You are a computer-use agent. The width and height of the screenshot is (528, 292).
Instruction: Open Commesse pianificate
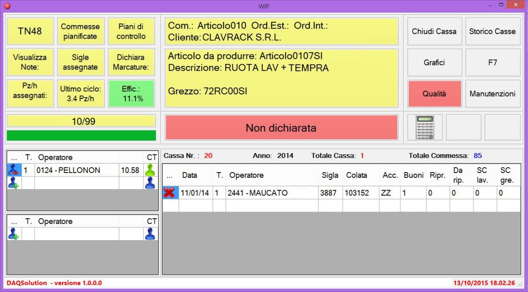point(81,31)
